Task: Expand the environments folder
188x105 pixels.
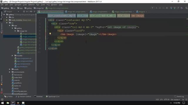Action: click(x=10, y=72)
